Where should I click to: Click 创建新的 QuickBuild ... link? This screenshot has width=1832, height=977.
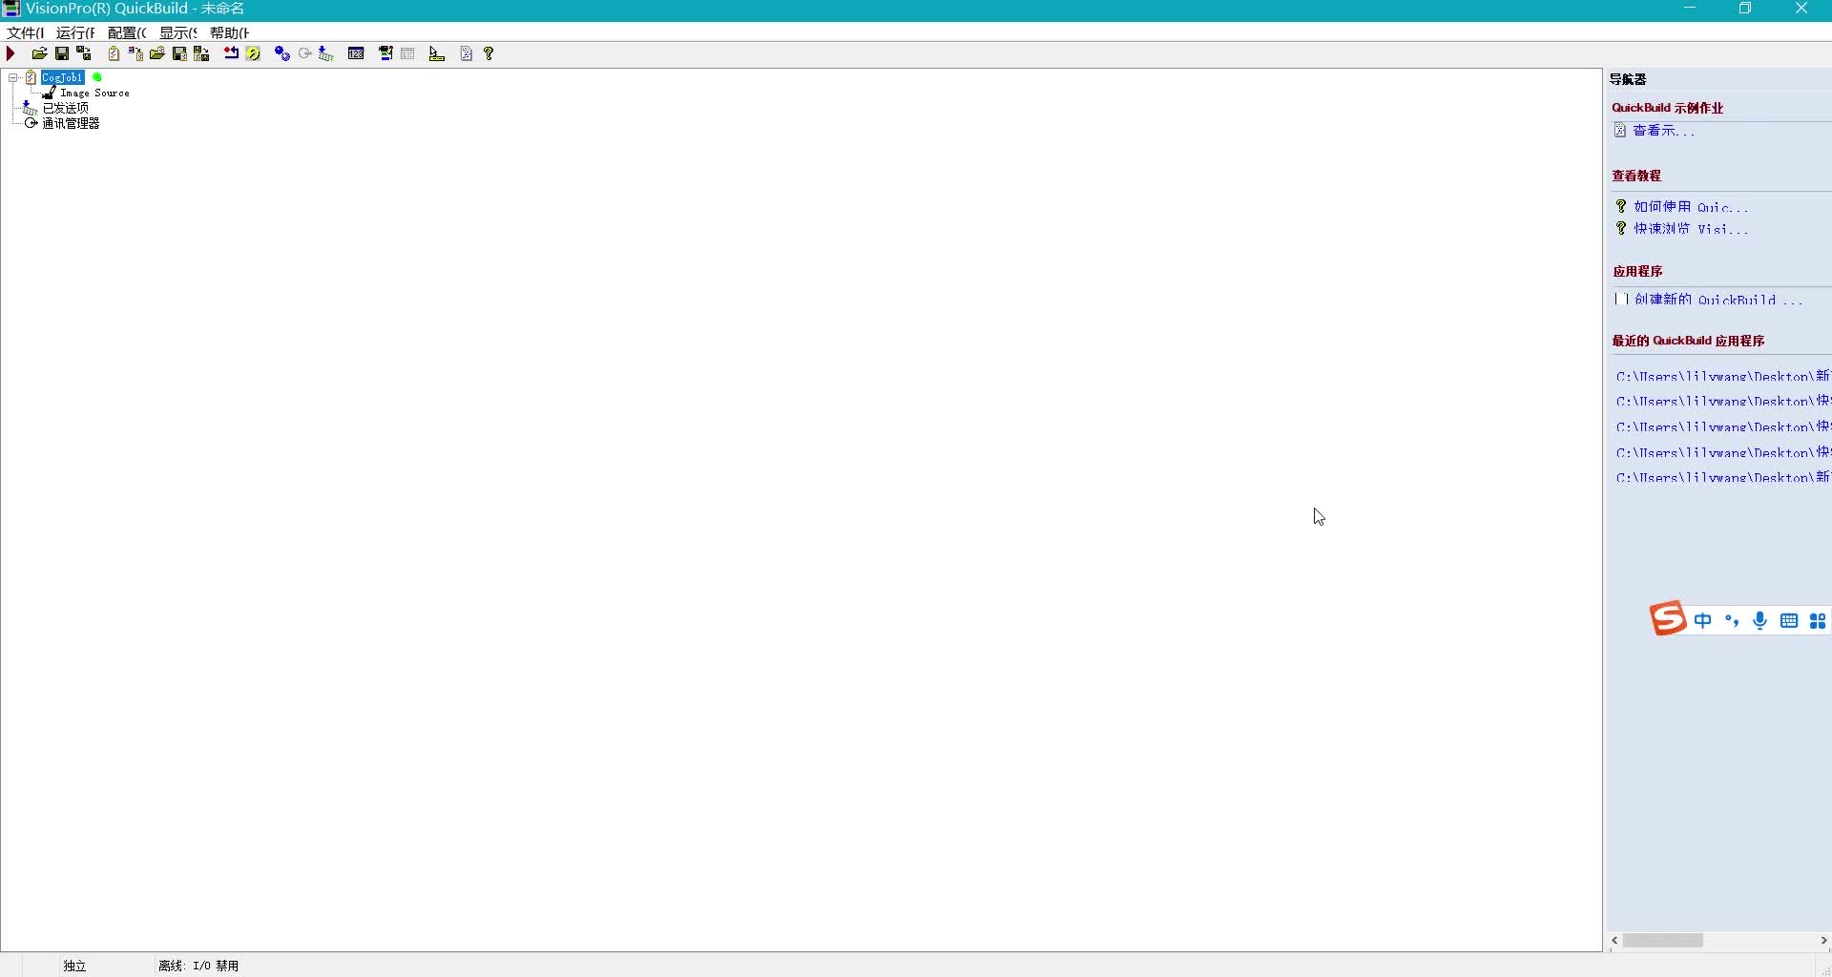(x=1718, y=300)
